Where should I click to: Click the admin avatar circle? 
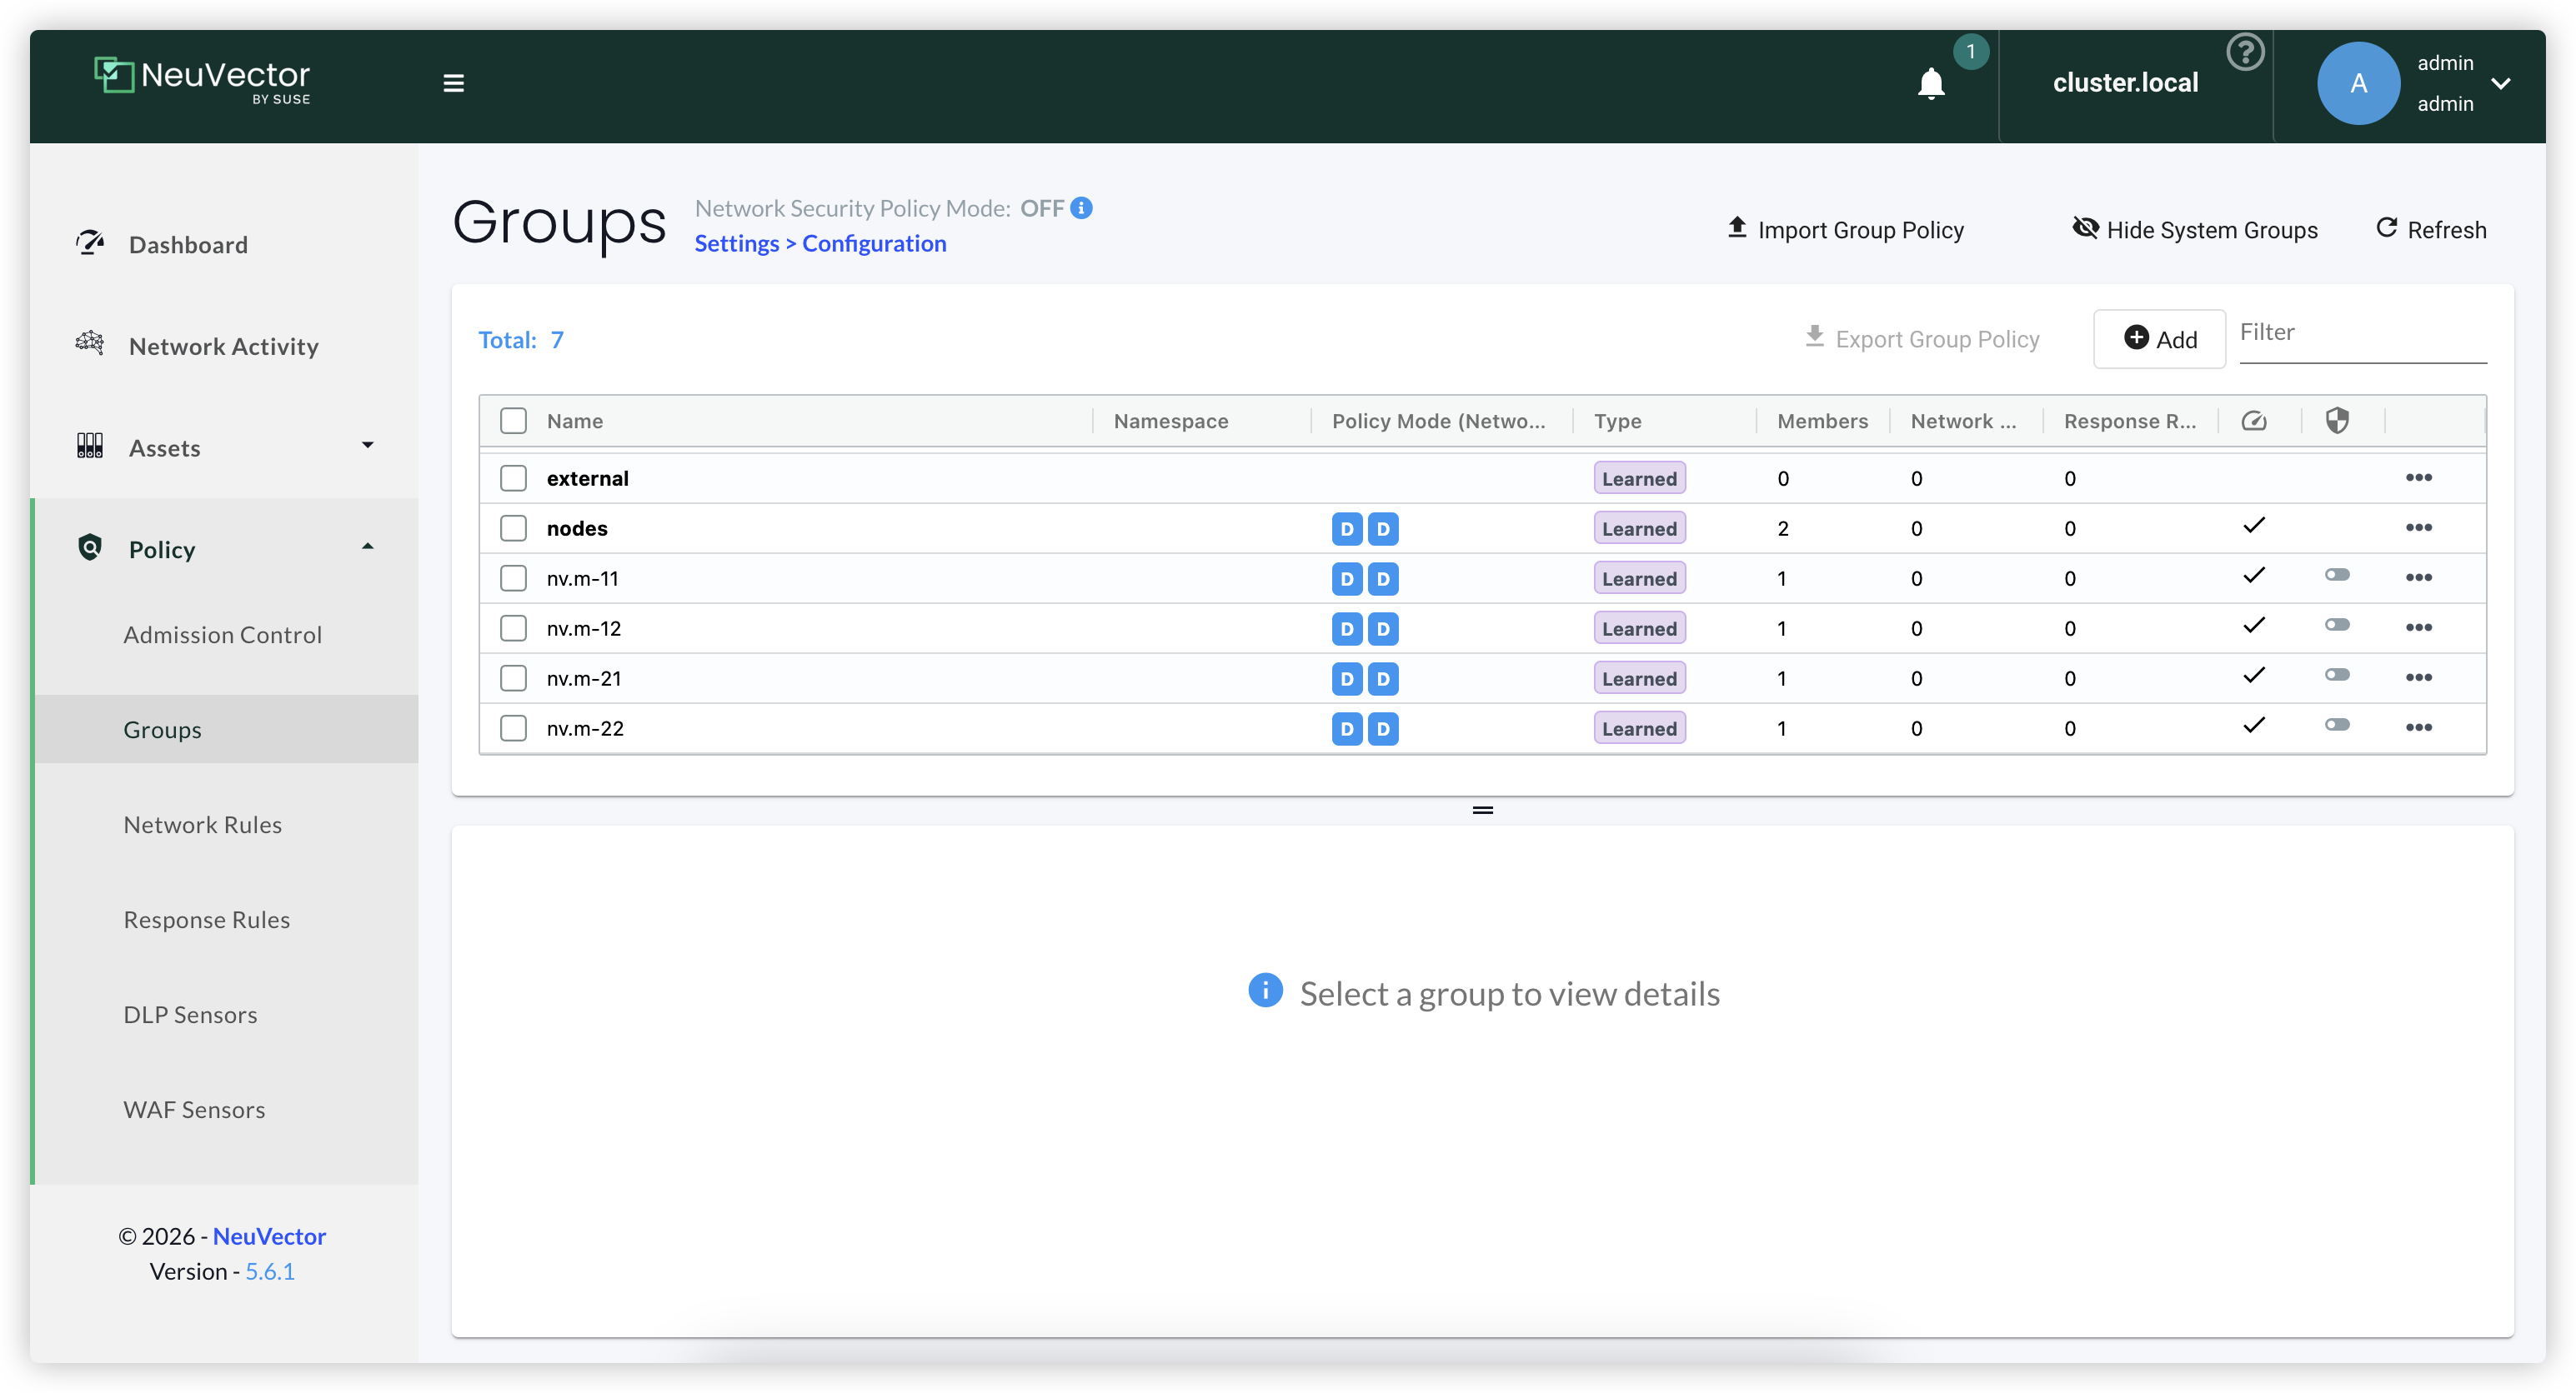(x=2358, y=83)
